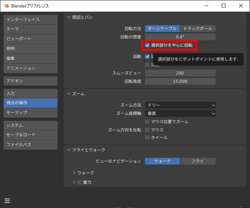Open the 入力 preferences tab

(30, 93)
